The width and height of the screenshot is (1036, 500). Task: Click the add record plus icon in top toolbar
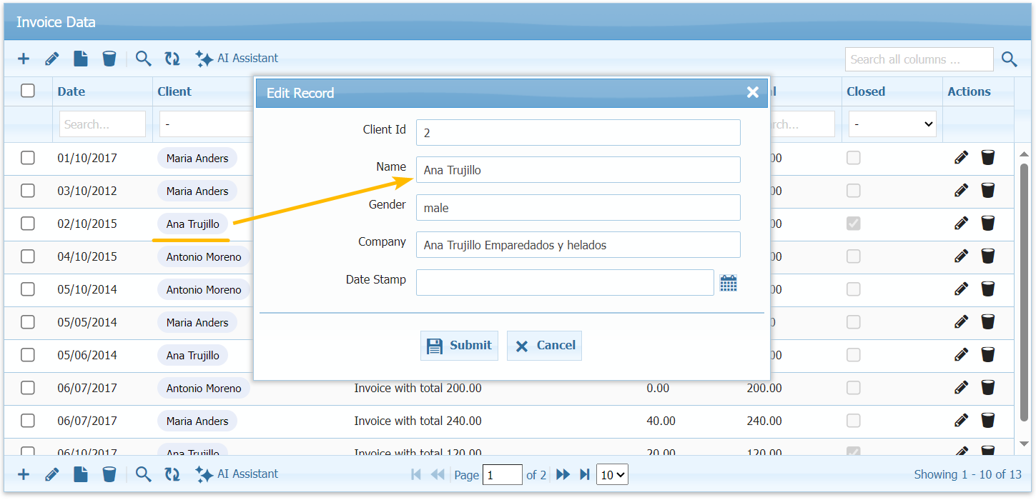[24, 59]
